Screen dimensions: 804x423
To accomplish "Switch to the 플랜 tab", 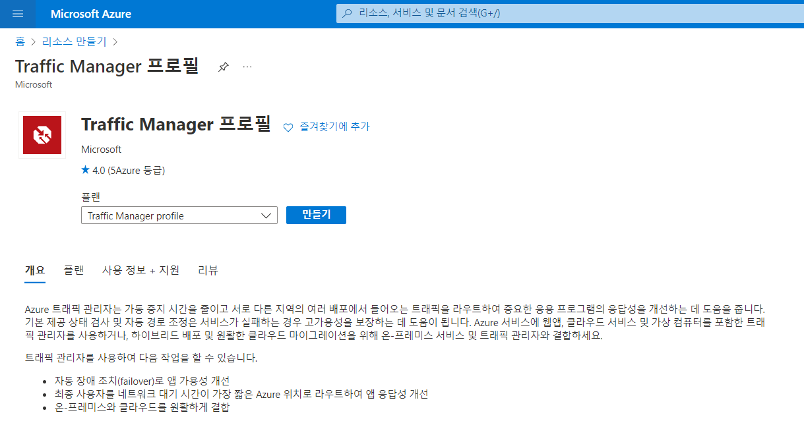I will click(74, 270).
